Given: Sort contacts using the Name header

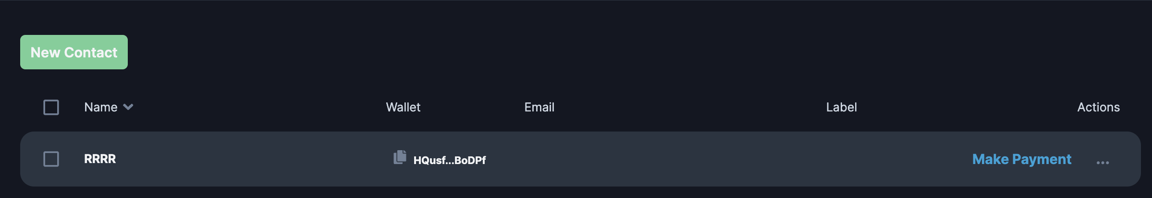Looking at the screenshot, I should (x=101, y=107).
